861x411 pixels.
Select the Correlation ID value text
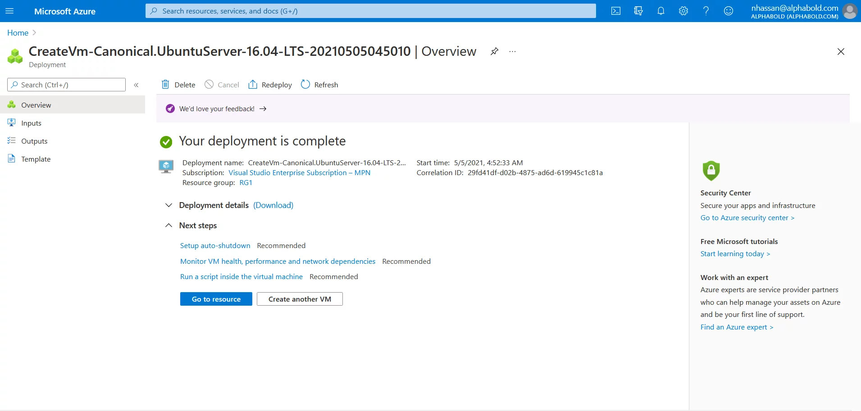(x=535, y=173)
